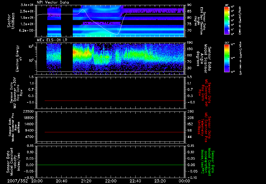Click the "22:40" time axis label

tap(135, 181)
